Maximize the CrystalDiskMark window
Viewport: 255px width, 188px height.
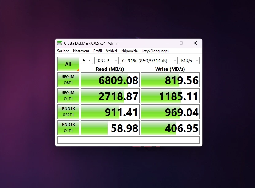(x=181, y=43)
